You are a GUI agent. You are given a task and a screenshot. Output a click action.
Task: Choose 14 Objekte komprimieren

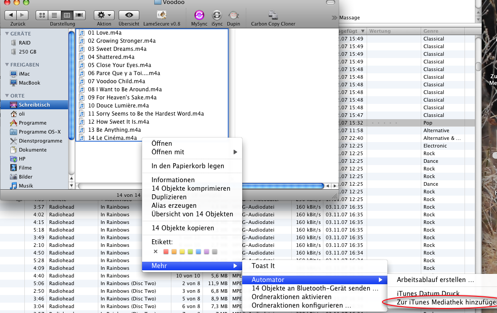point(192,188)
